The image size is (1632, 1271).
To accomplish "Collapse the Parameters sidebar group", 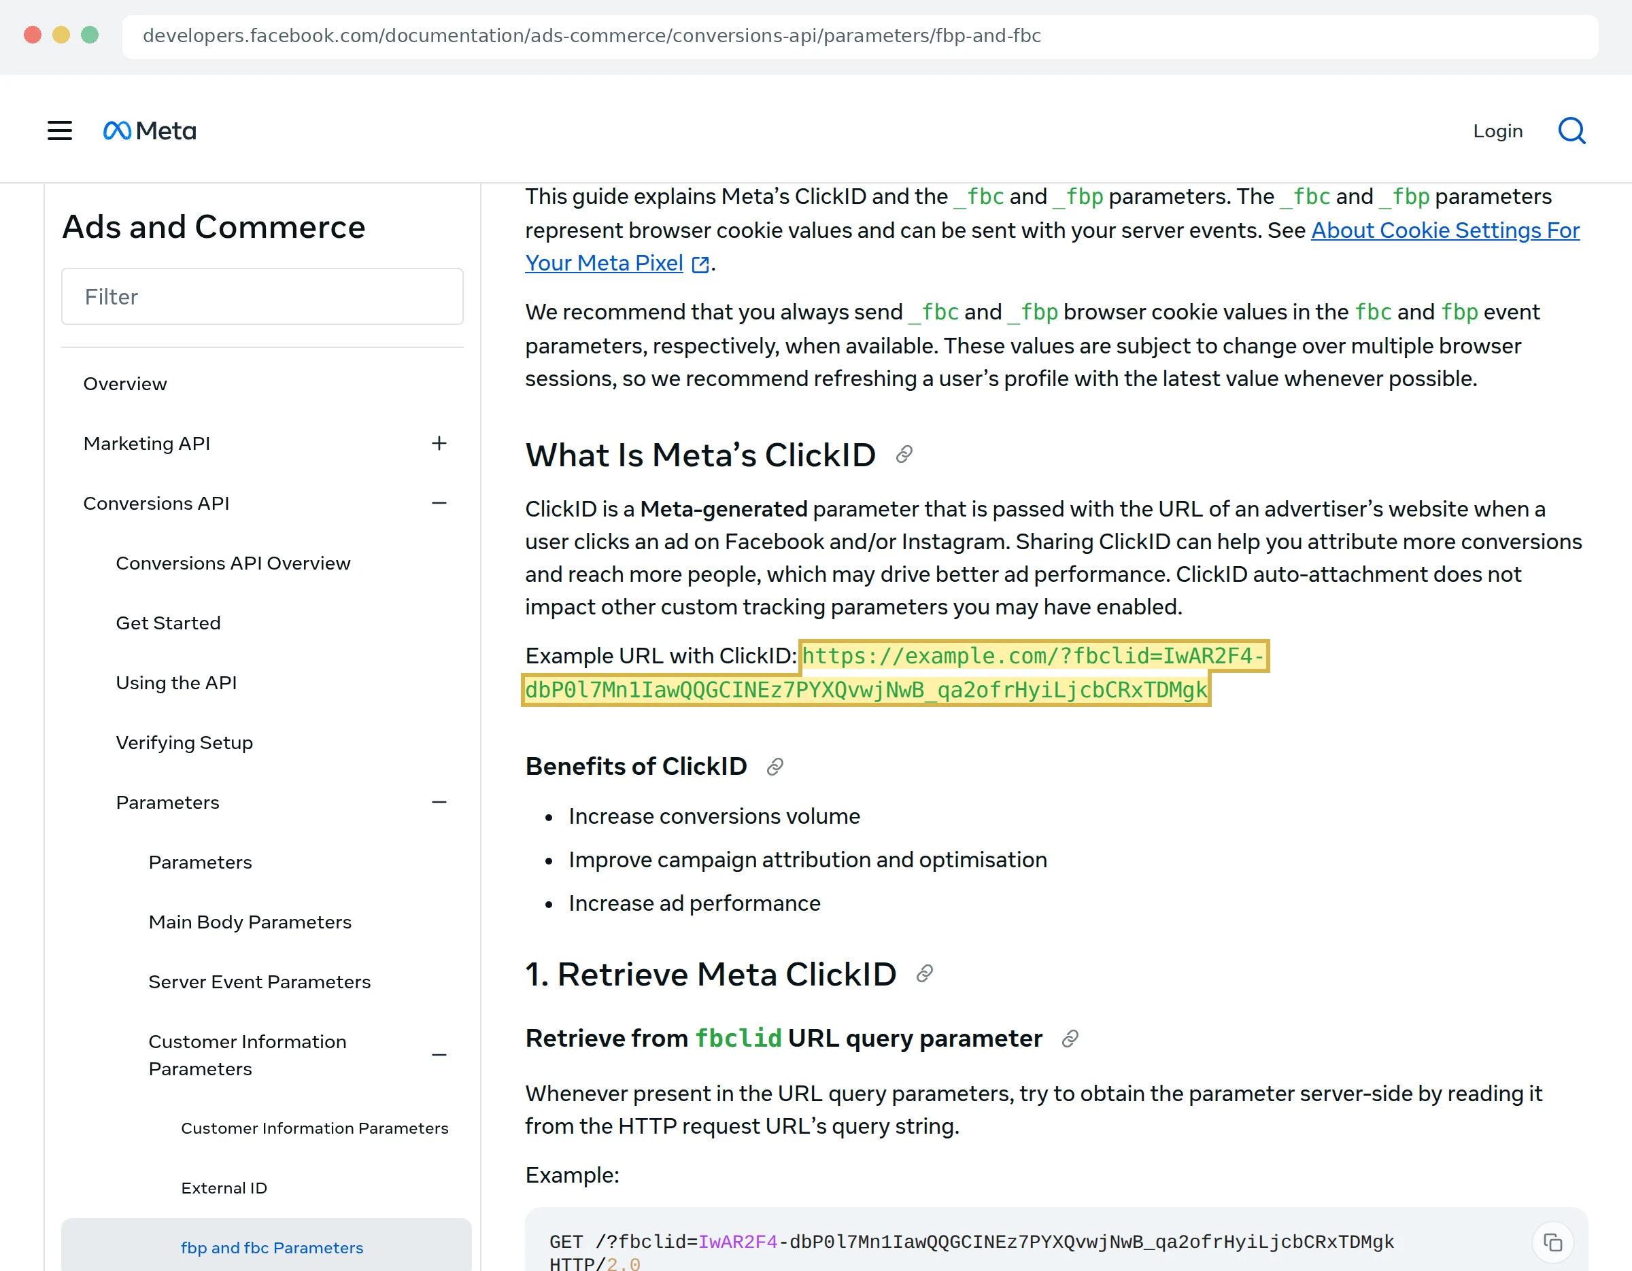I will pos(439,802).
